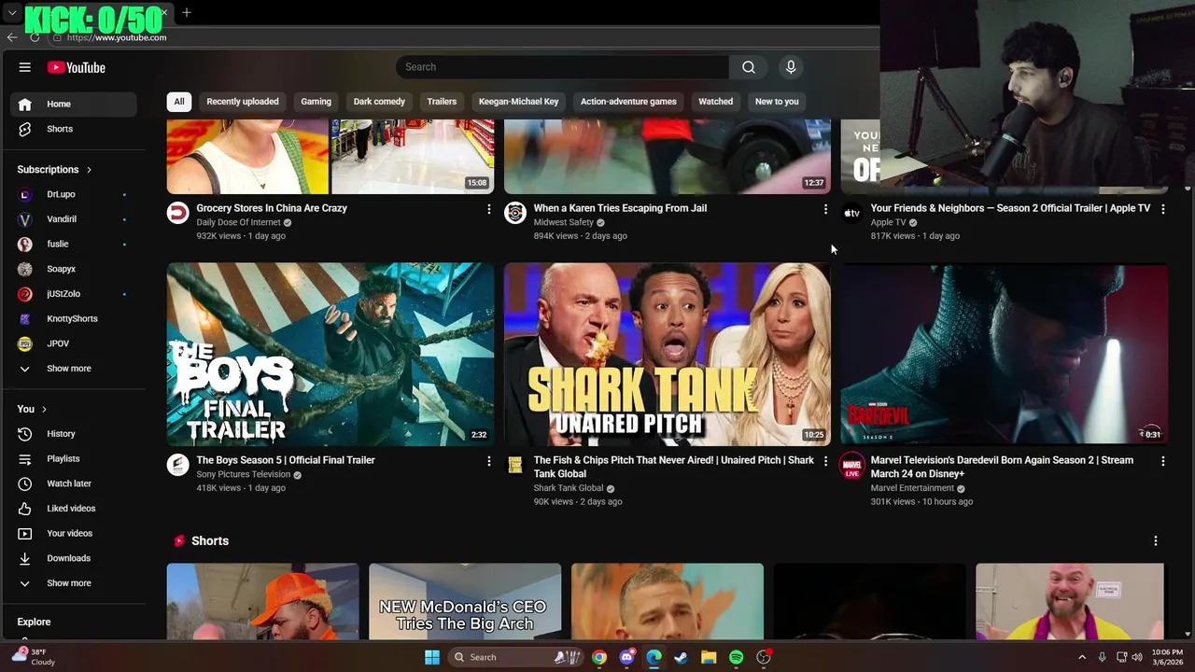Viewport: 1195px width, 672px height.
Task: Open options for The Boys Season 5 trailer
Action: pos(488,461)
